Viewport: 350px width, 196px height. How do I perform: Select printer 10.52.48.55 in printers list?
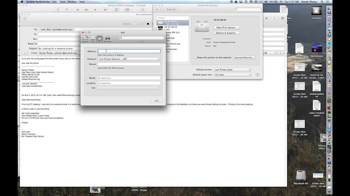[173, 28]
